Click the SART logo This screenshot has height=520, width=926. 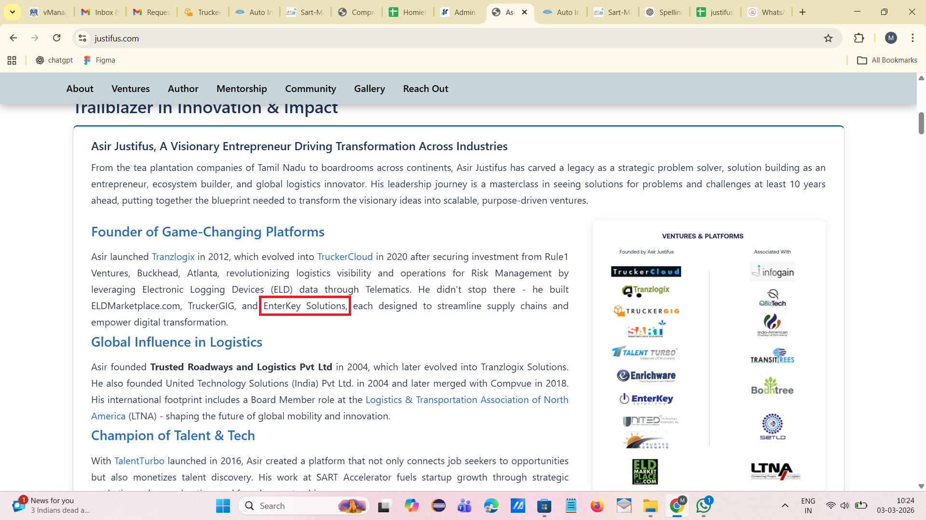click(647, 329)
